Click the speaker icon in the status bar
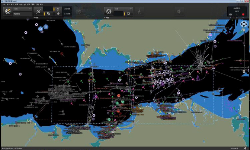Screen dimensions: 250x150 (245, 148)
